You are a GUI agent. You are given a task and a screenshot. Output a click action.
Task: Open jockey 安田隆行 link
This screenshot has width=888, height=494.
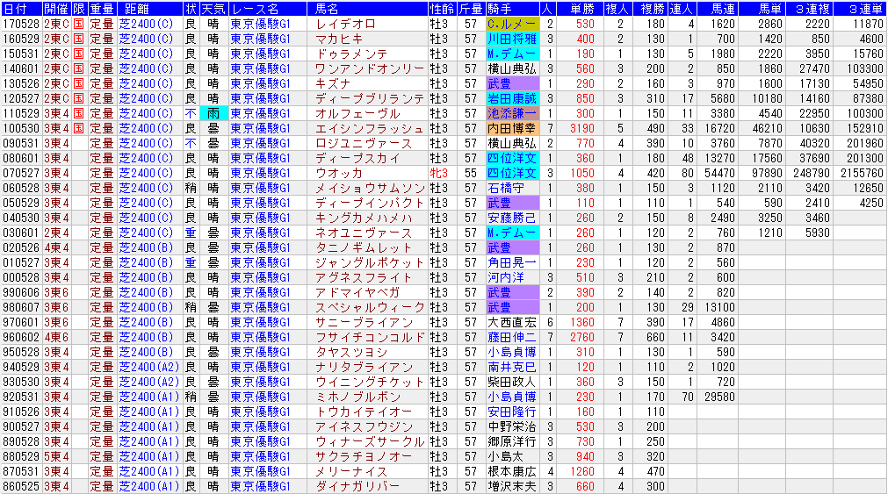[511, 412]
